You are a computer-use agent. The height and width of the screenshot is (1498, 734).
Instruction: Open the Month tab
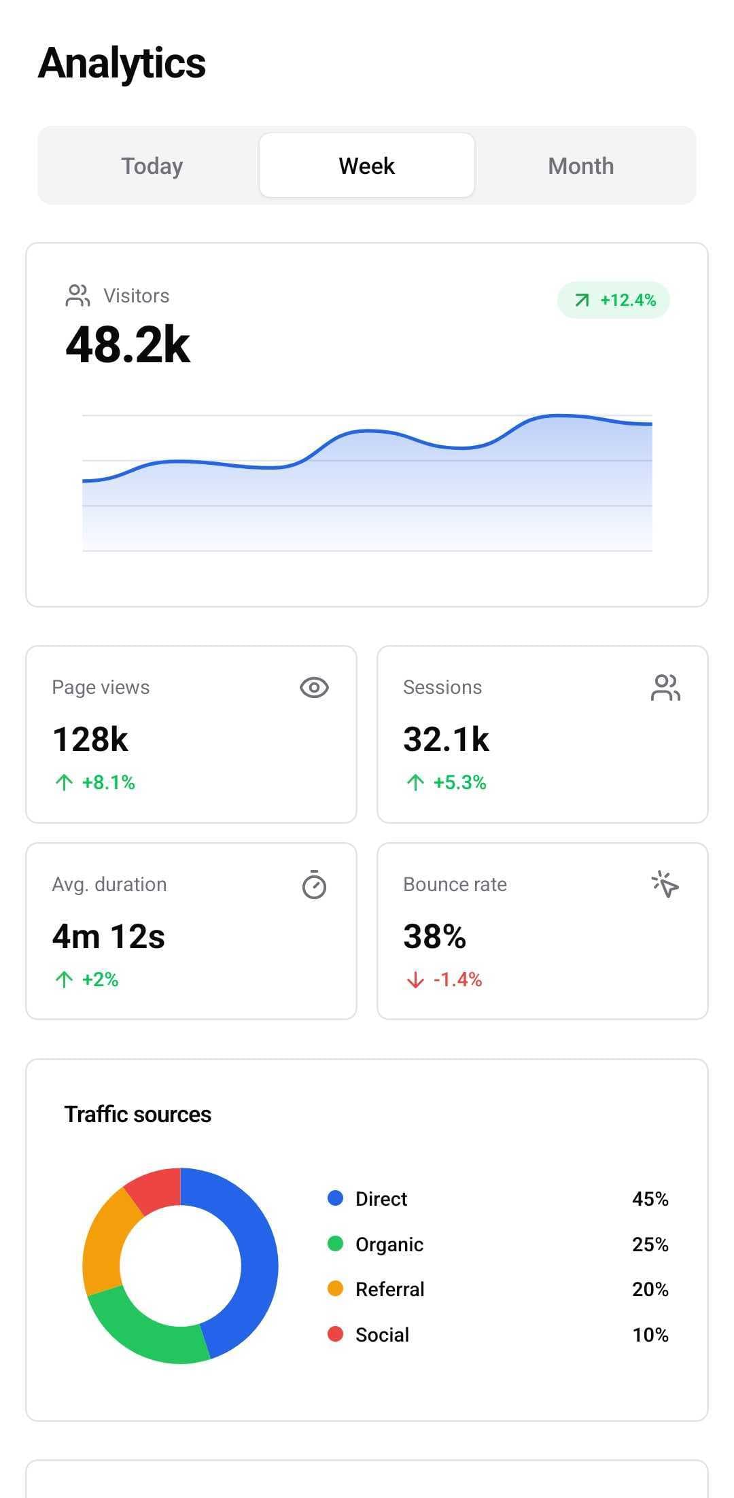[581, 165]
